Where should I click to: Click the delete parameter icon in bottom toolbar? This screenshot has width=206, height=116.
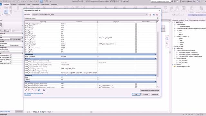point(33,90)
